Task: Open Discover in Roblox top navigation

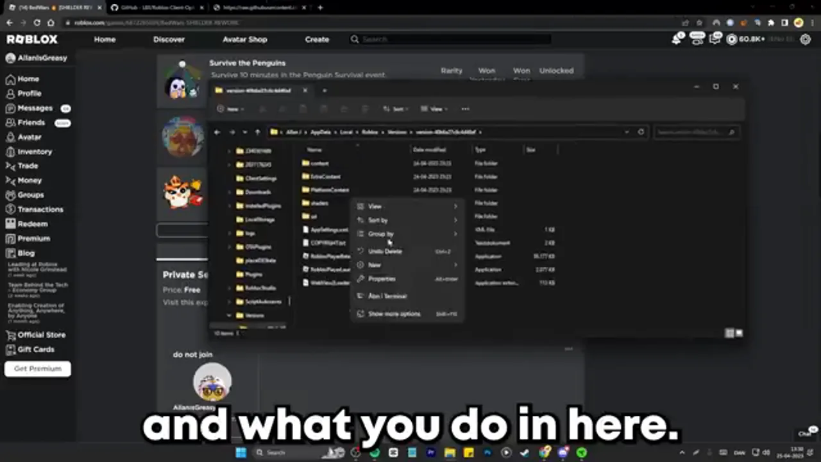Action: [x=169, y=39]
